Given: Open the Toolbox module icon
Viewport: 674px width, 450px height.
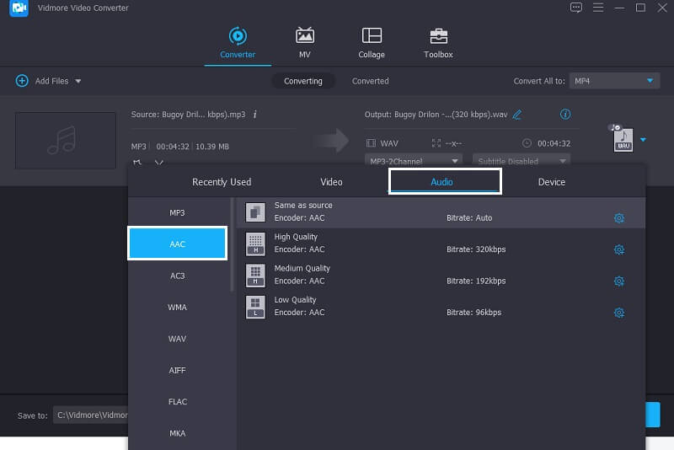Looking at the screenshot, I should 438,35.
